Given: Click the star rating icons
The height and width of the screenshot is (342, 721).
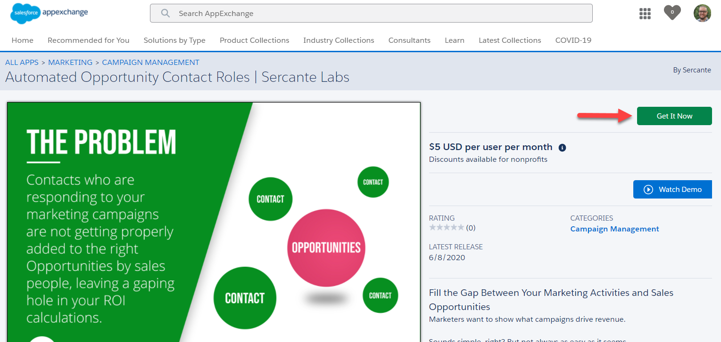Looking at the screenshot, I should [446, 228].
